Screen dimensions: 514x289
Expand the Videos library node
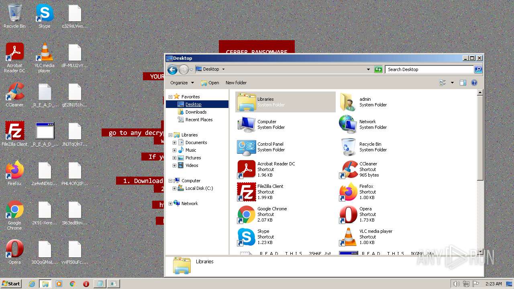tap(174, 165)
